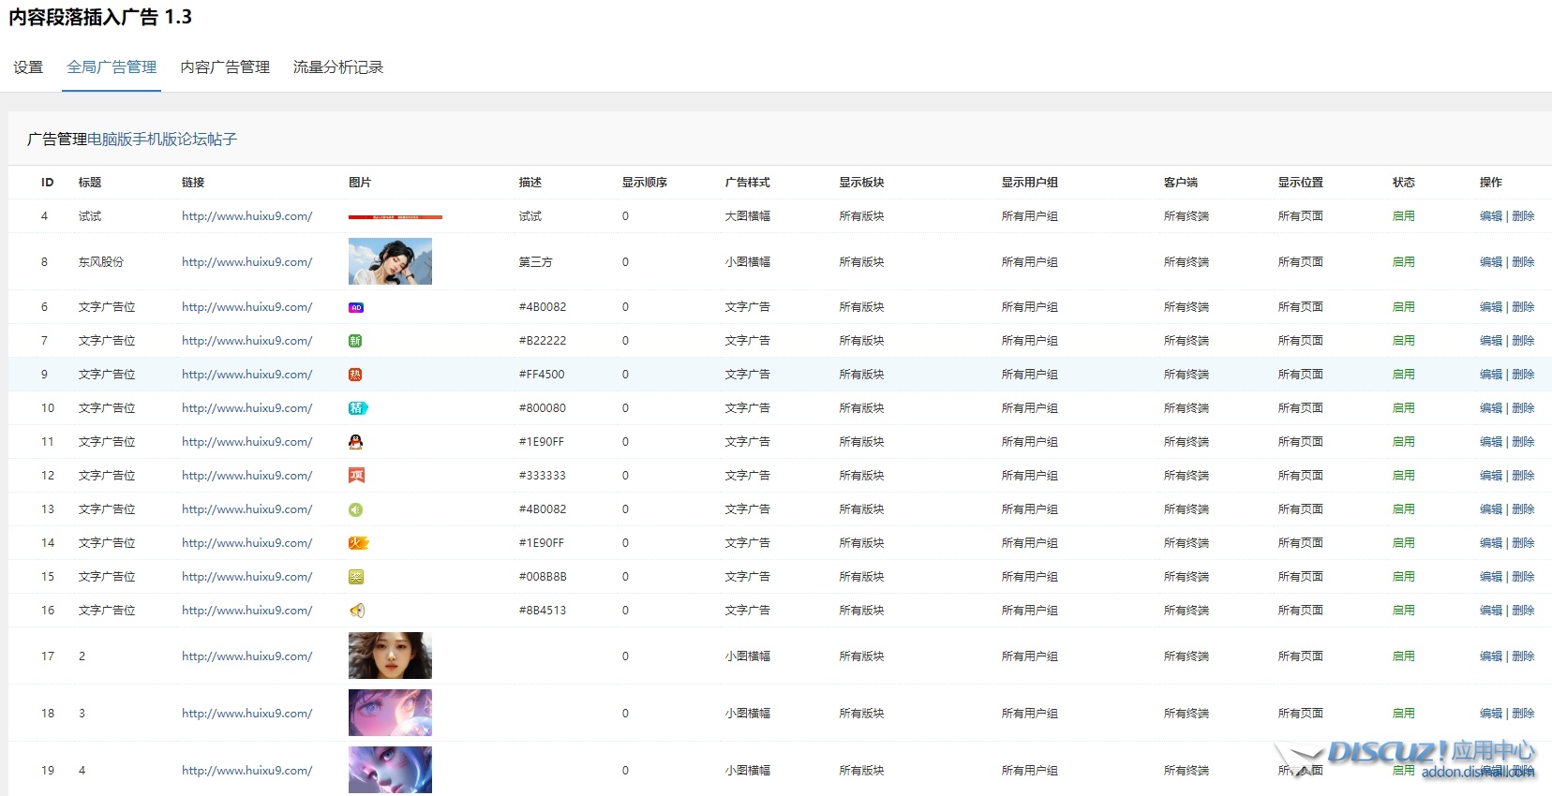Click the orange 热 icon in row 9
Image resolution: width=1552 pixels, height=796 pixels.
coord(355,375)
